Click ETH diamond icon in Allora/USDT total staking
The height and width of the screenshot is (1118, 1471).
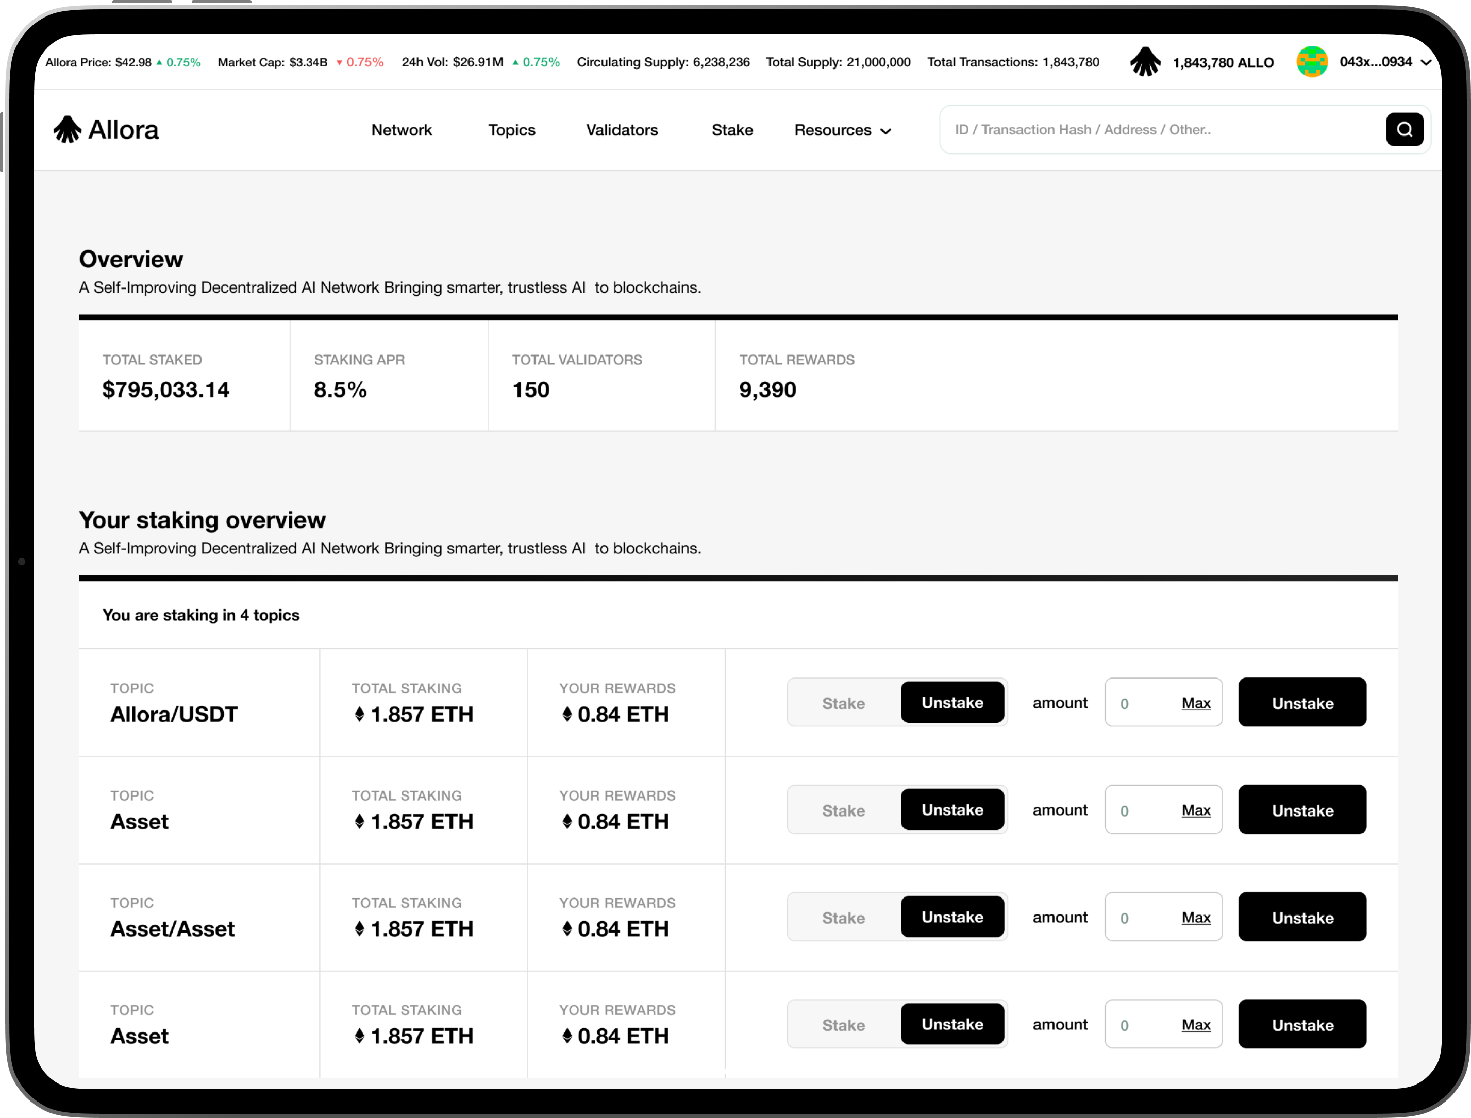(x=359, y=714)
